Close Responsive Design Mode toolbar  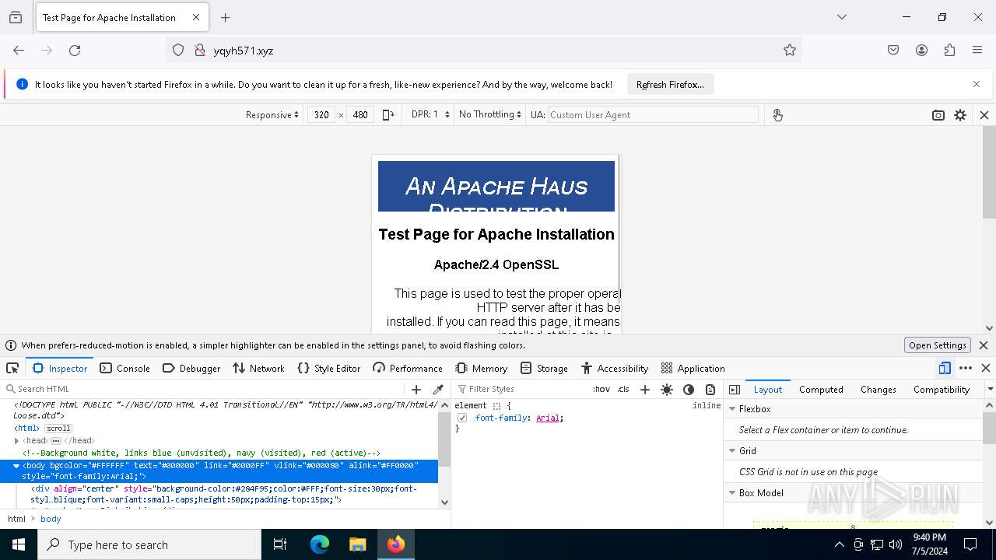984,114
